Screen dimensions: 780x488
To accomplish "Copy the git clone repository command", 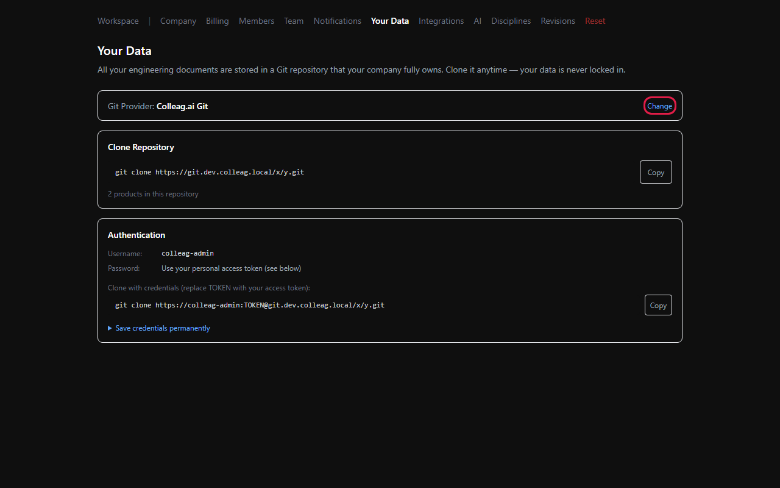I will point(656,172).
